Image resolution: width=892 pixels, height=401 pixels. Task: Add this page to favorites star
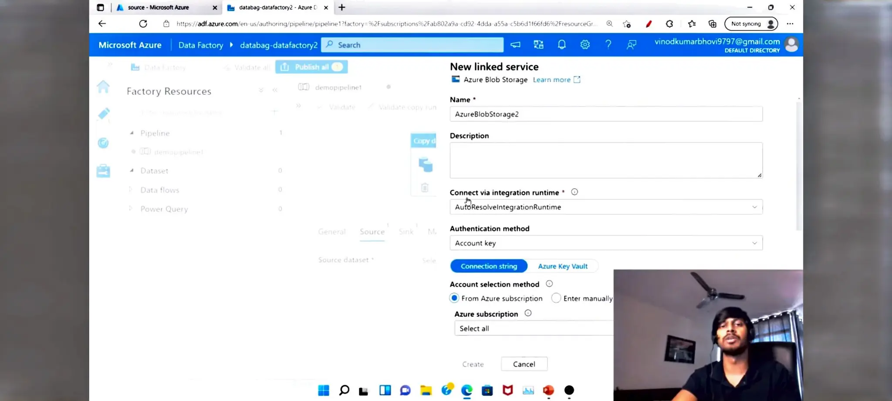[627, 24]
